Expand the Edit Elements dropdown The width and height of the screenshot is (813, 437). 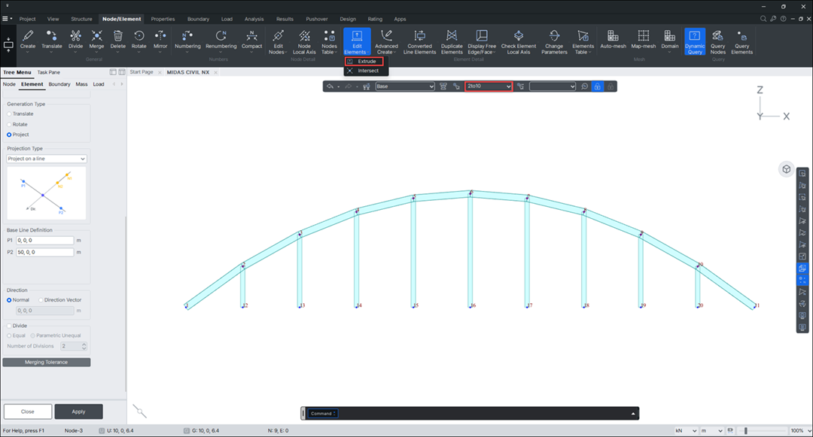pyautogui.click(x=358, y=42)
